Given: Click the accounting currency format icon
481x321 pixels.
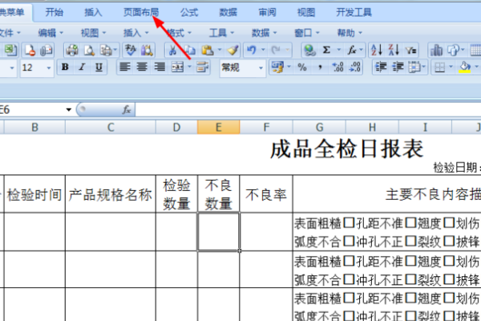Looking at the screenshot, I should coord(277,67).
